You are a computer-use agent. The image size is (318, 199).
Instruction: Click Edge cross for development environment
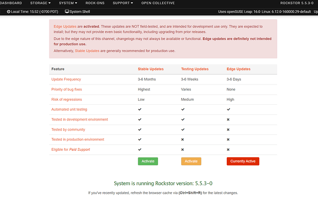pyautogui.click(x=228, y=120)
